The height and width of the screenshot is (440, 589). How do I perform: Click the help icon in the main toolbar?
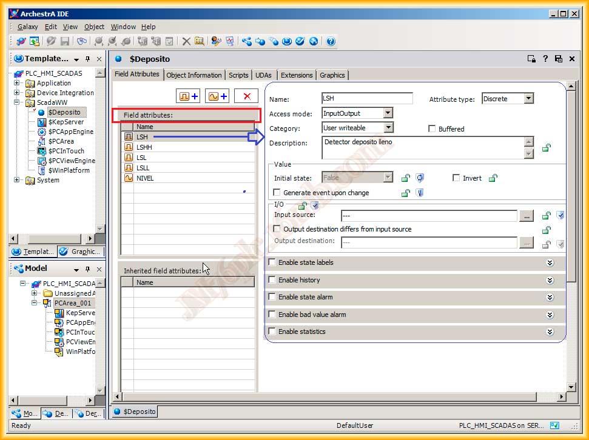click(x=331, y=41)
